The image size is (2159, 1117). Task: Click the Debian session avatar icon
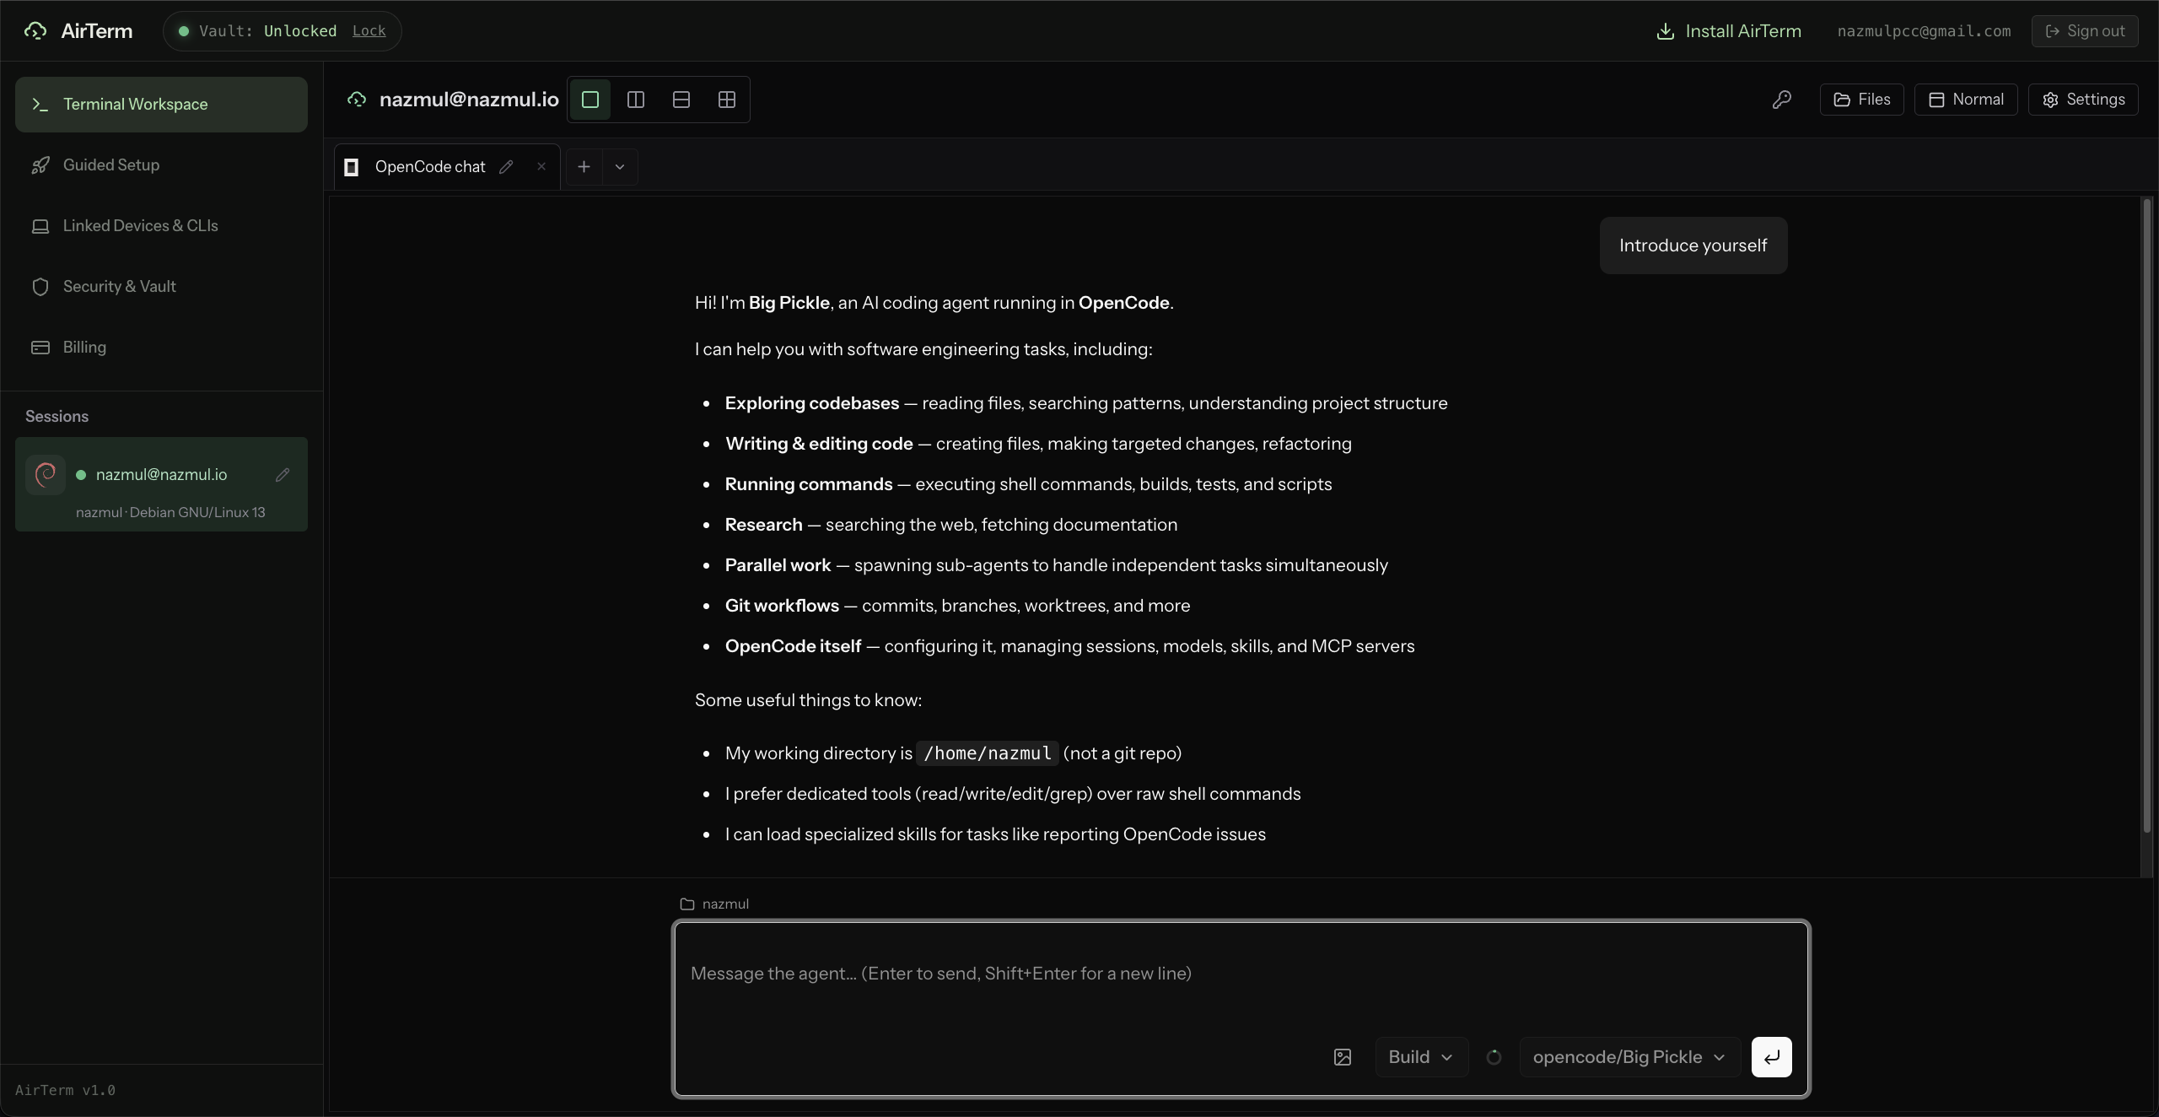point(46,475)
